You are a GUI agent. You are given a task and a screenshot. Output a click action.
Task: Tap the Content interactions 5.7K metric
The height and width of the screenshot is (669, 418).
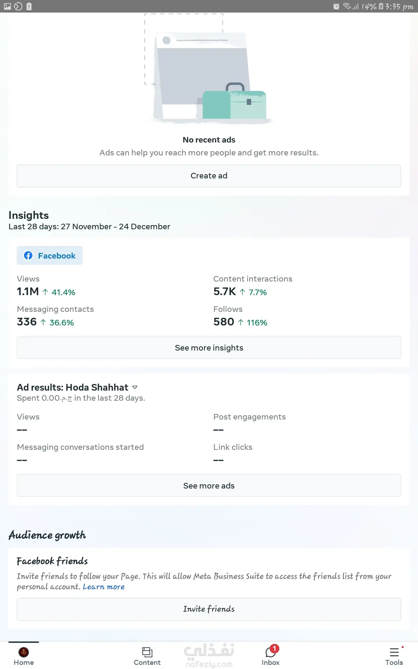point(225,291)
